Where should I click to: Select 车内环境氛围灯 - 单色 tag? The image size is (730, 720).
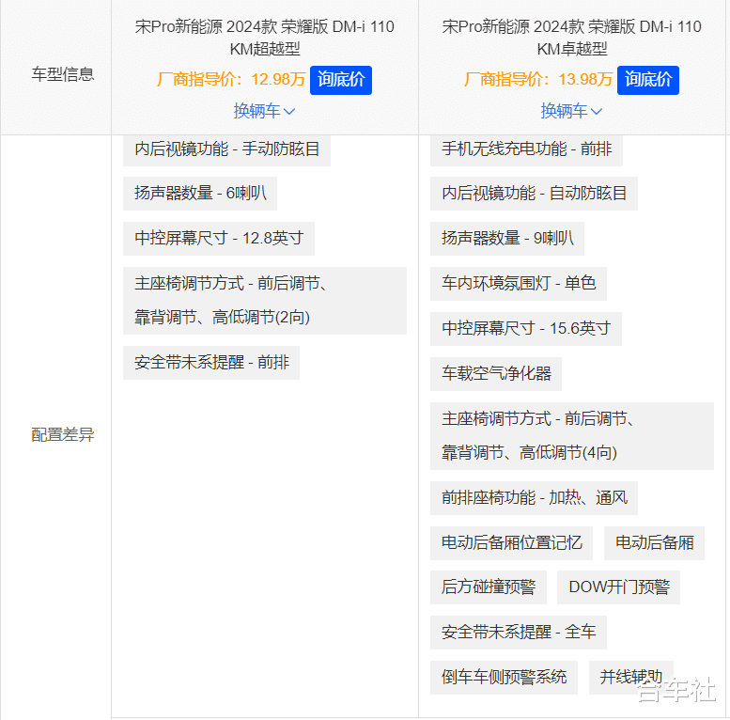pos(519,284)
